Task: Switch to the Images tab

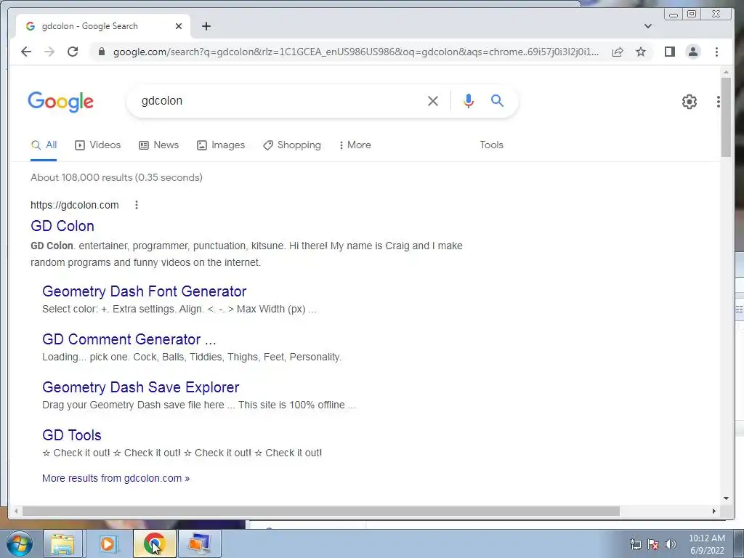Action: (221, 145)
